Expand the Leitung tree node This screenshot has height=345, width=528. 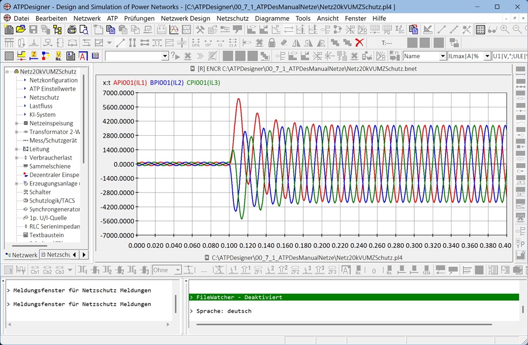coord(17,149)
